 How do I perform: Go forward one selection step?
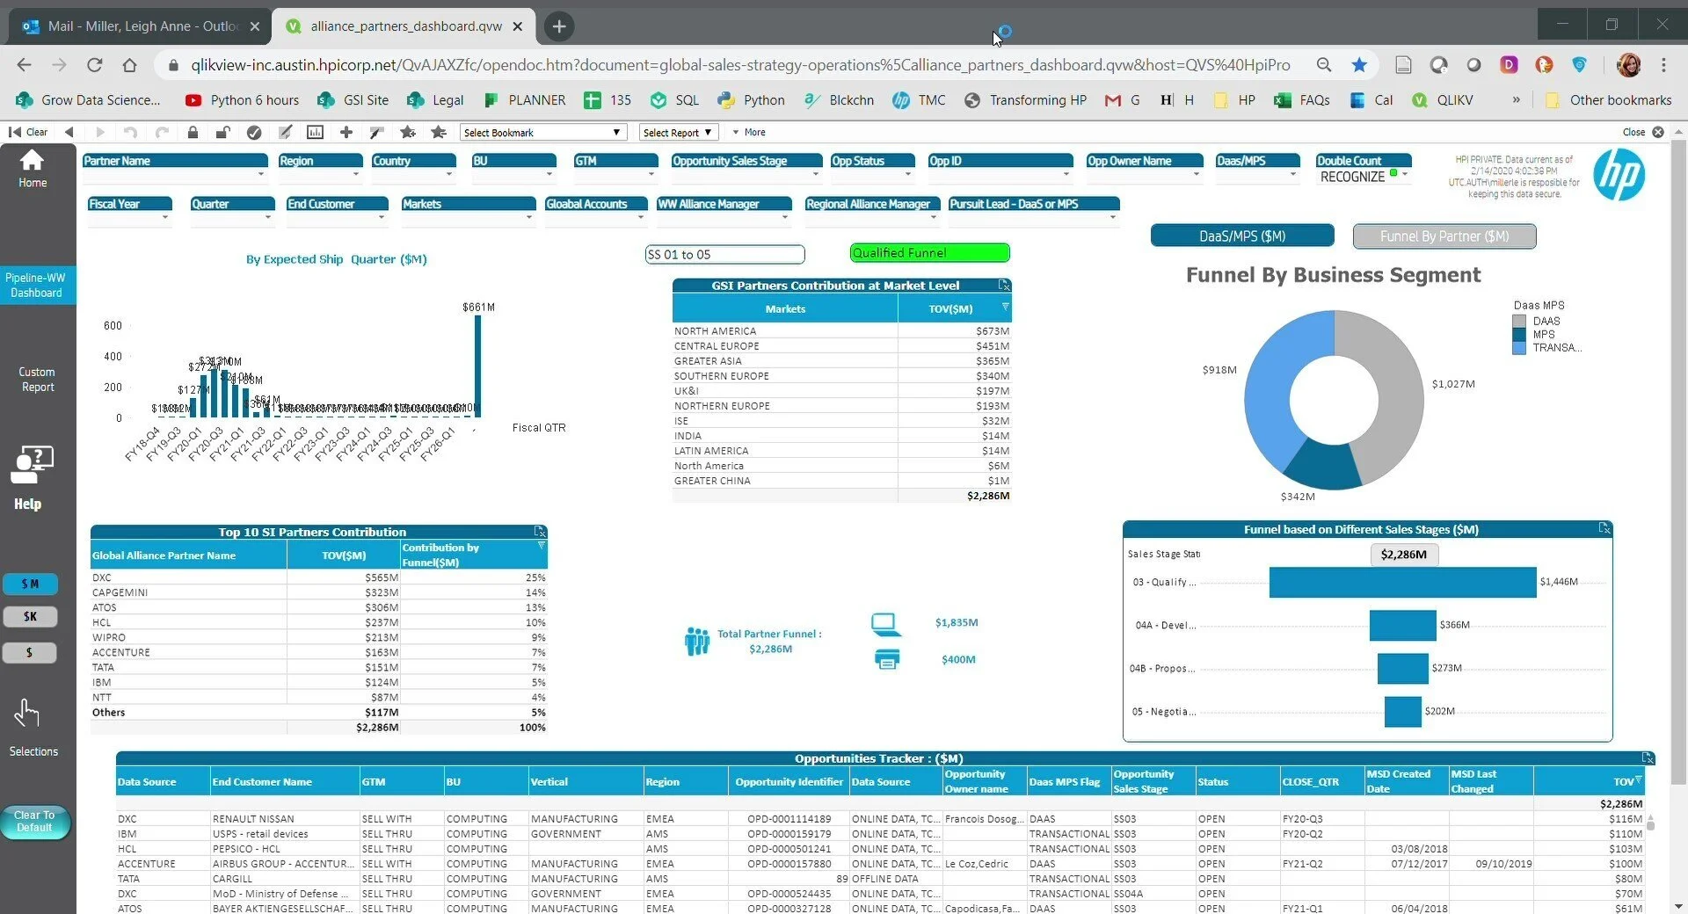[99, 132]
